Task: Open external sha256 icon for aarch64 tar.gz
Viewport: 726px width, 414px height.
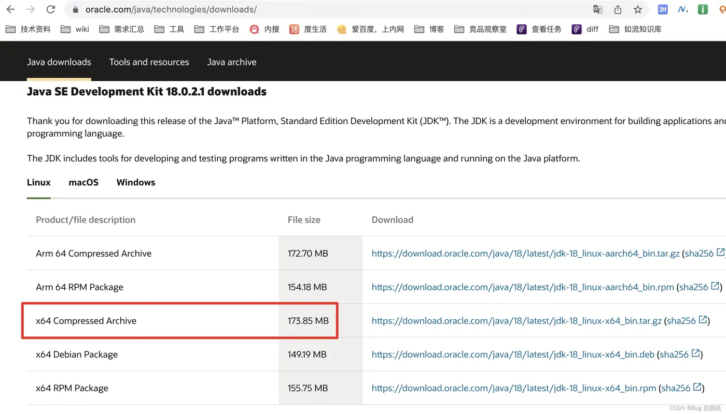Action: pos(720,253)
